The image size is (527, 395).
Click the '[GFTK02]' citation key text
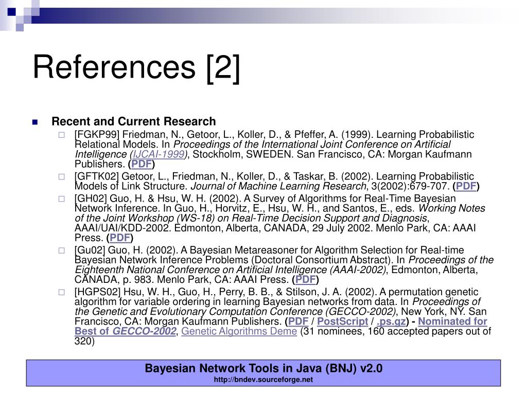[x=96, y=176]
